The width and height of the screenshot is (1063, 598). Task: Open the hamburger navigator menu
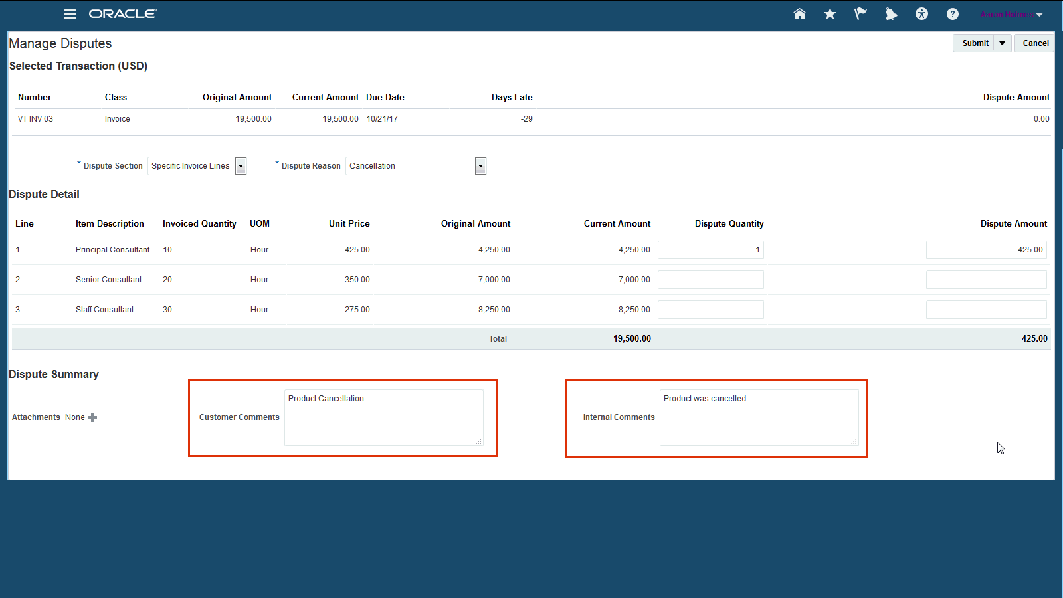[70, 14]
